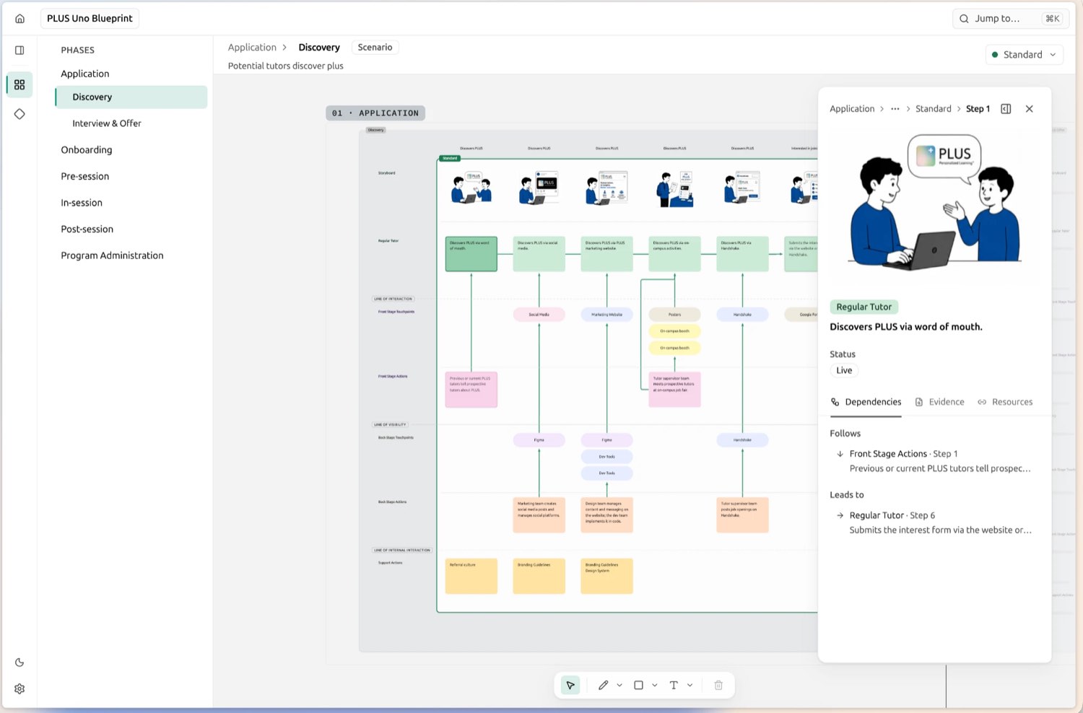Follow the Front Stage Actions · Step 1 link

[x=934, y=461]
